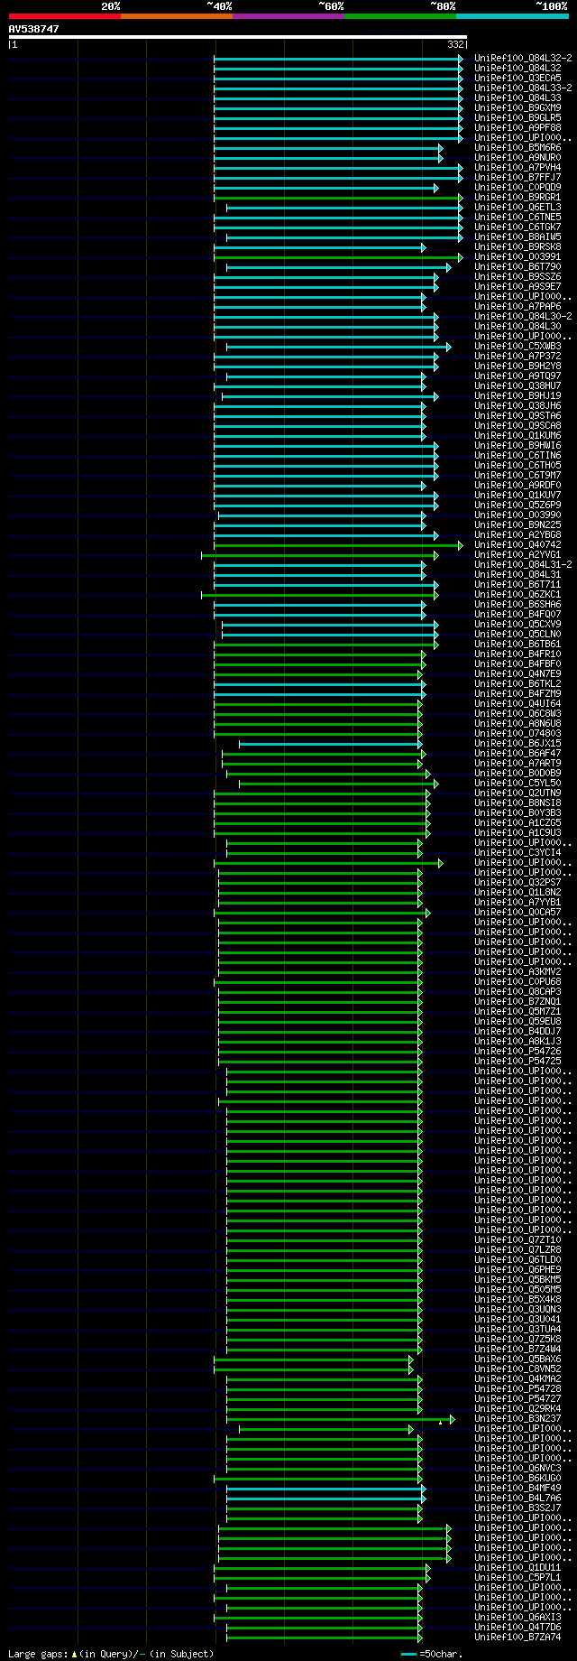Select hit label UniRef100_C6TIN6
Viewport: 577px width, 1661px height.
coord(517,455)
